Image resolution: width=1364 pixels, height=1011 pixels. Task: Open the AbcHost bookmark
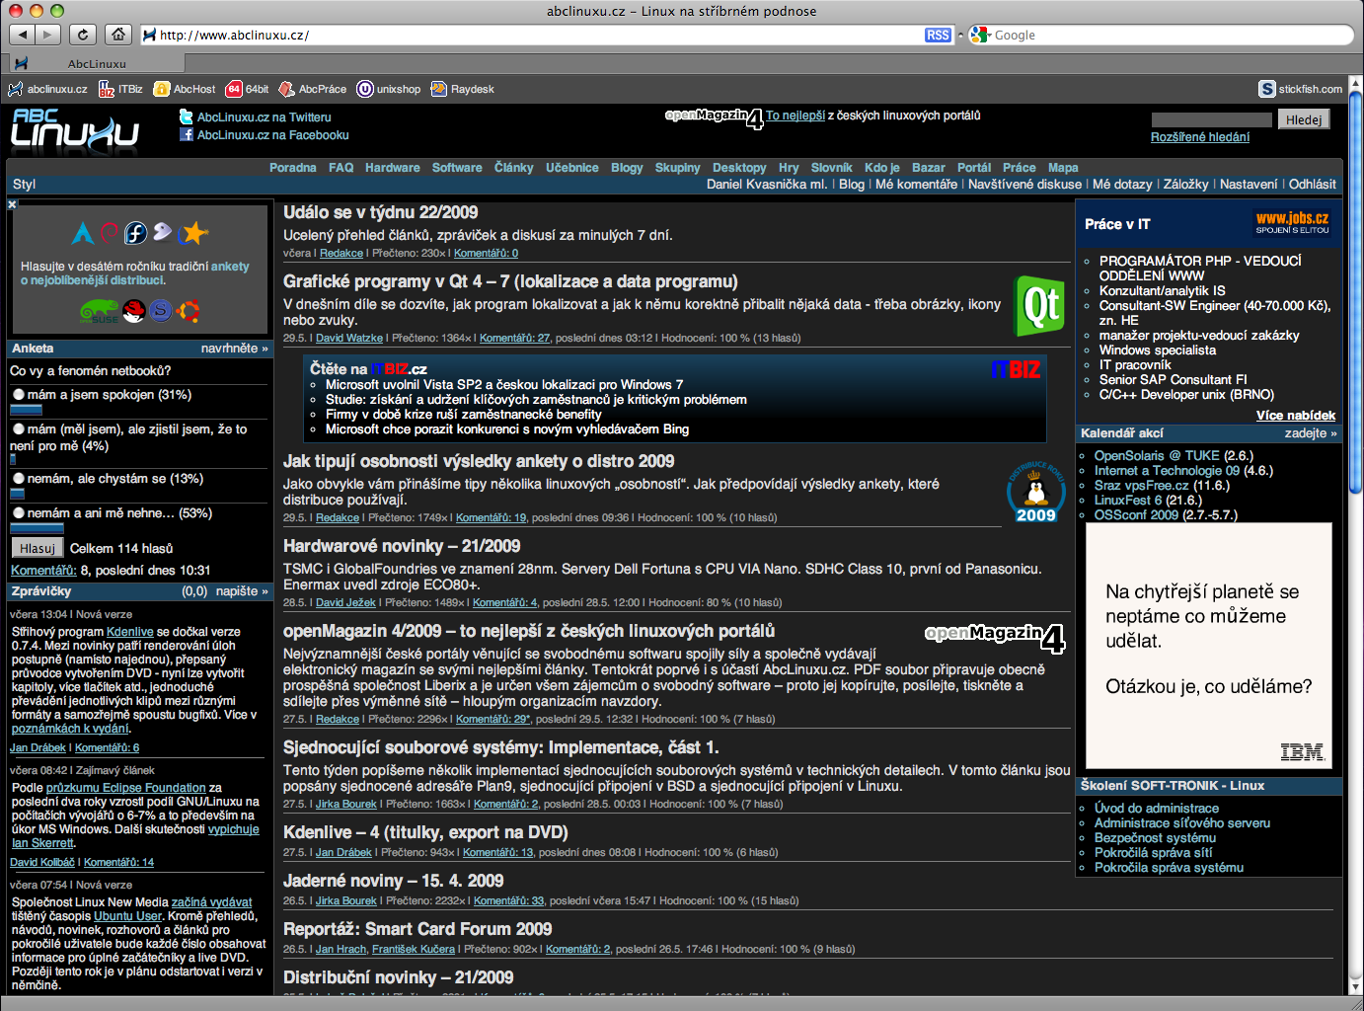[x=185, y=89]
